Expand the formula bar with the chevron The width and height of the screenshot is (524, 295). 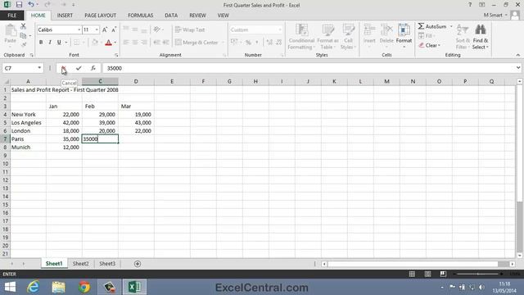[x=518, y=68]
